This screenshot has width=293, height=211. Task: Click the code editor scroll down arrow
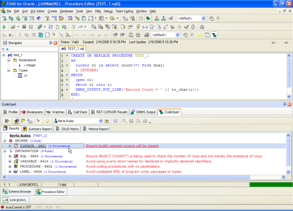tap(289, 97)
